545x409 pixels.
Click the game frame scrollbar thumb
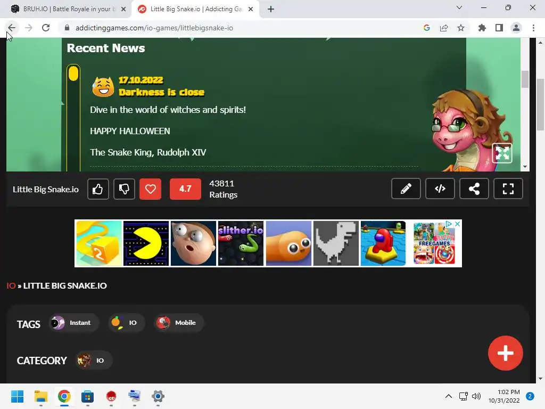tap(525, 79)
